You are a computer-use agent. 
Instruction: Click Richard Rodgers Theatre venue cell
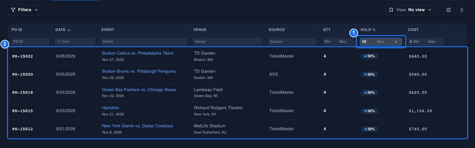(218, 108)
